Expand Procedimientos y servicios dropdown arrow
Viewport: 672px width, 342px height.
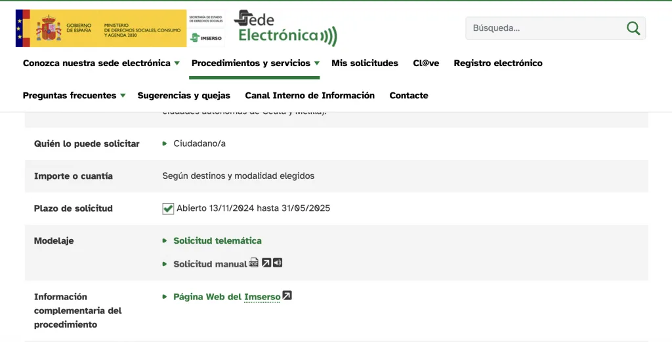(317, 64)
